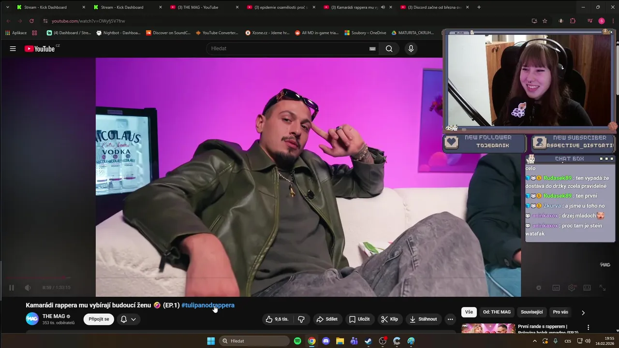Select the Vše filter chip
Screen dimensions: 619x348
[x=469, y=312]
